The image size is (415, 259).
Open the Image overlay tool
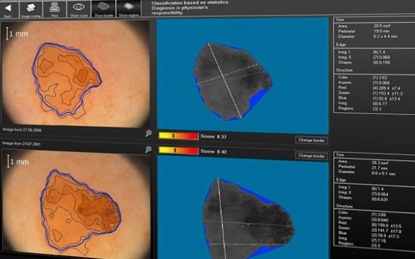pyautogui.click(x=31, y=9)
